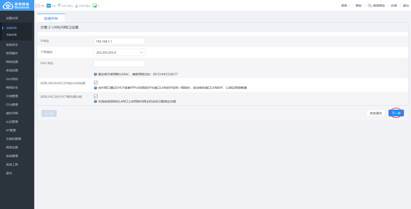This screenshot has height=209, width=411.
Task: Click the RAM usage icon
Action: (x=49, y=6)
